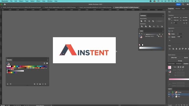Open the Pathfinder panel options menu
The image size is (189, 106).
(163, 16)
